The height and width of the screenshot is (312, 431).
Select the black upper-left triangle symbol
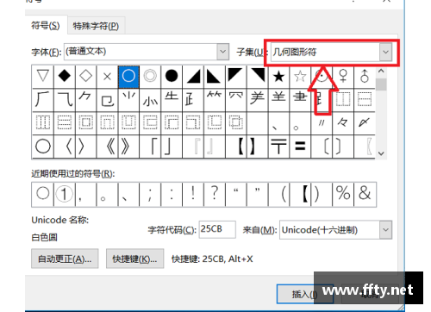(x=236, y=76)
